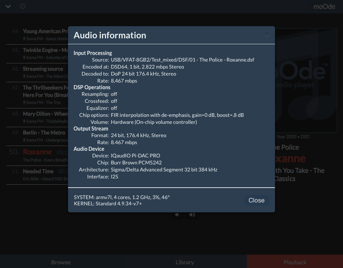Close the Audio information dialog with X

tap(267, 35)
